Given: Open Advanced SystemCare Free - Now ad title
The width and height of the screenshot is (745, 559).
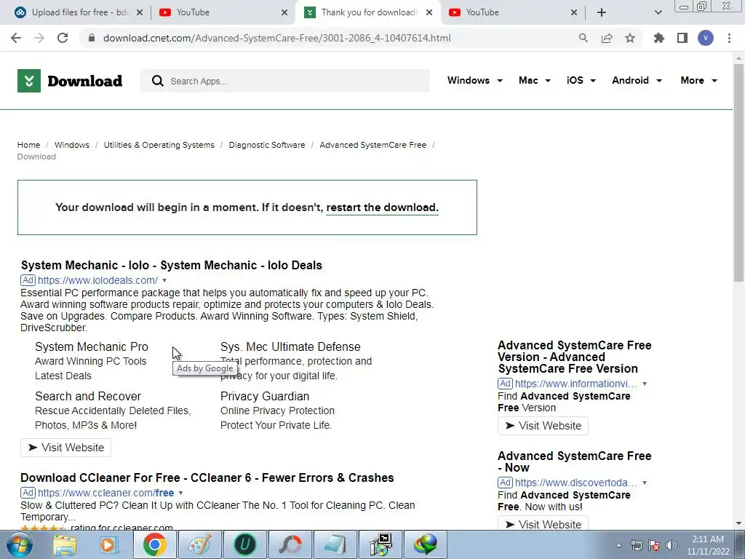Looking at the screenshot, I should (575, 461).
